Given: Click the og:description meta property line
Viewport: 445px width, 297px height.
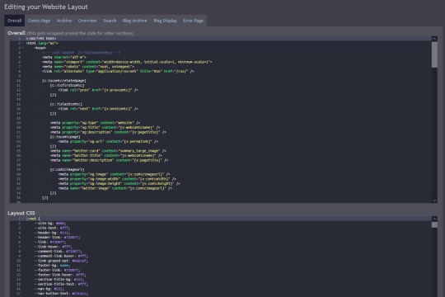Looking at the screenshot, I should 108,132.
